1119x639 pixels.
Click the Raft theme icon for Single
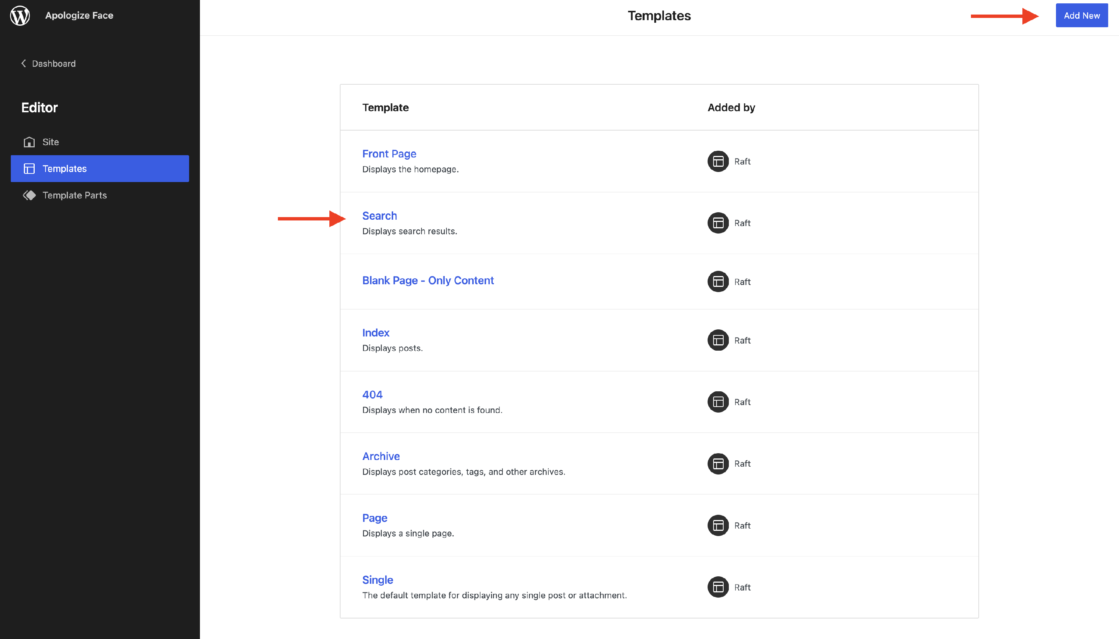[718, 587]
